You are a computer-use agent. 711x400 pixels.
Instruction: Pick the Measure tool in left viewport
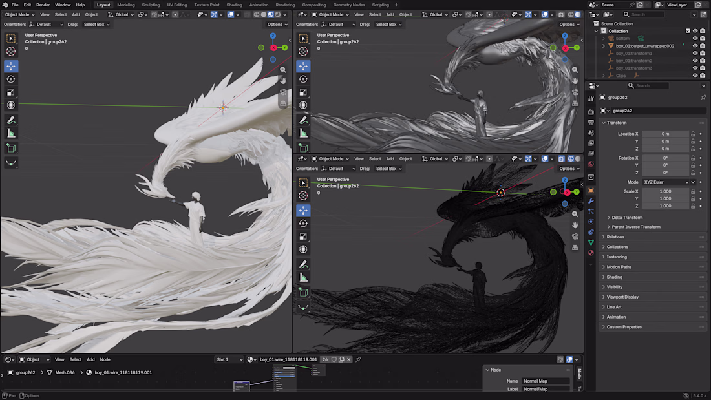(x=11, y=133)
